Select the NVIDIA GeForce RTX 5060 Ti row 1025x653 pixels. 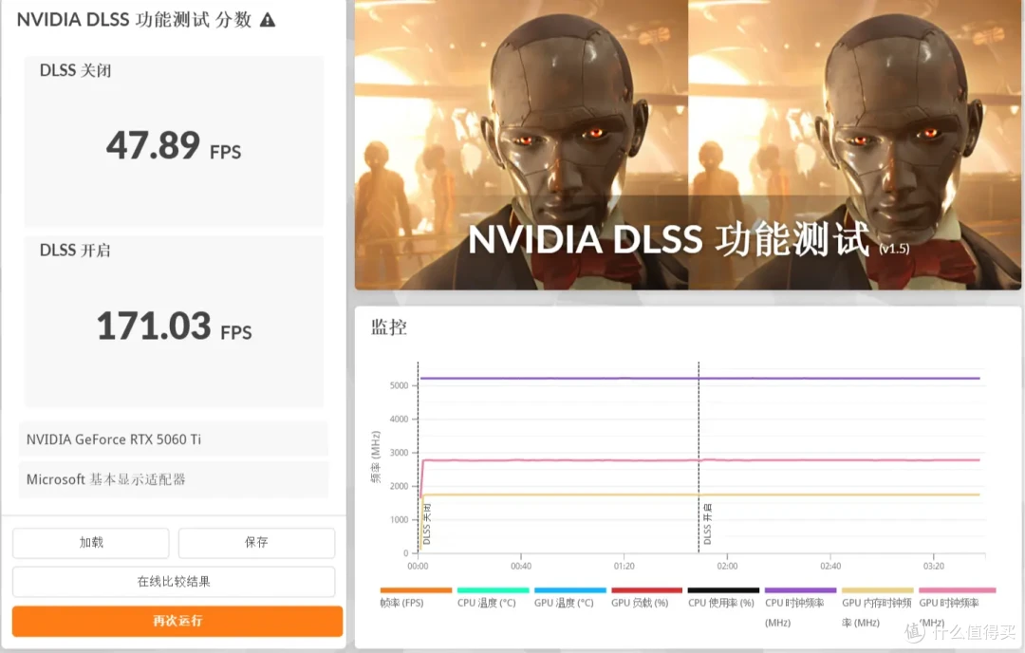174,439
